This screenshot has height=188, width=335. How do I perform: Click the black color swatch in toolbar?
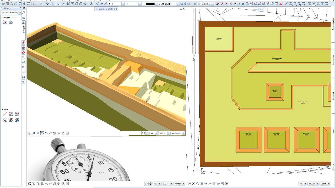click(x=150, y=4)
